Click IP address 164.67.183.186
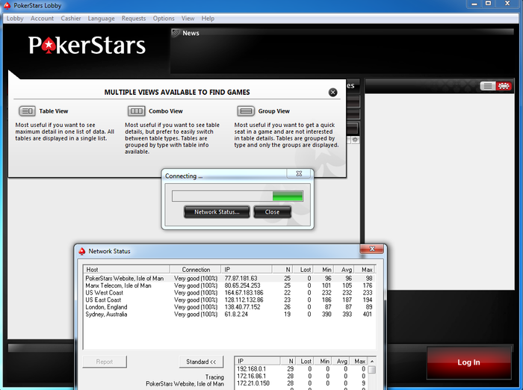 [x=244, y=293]
